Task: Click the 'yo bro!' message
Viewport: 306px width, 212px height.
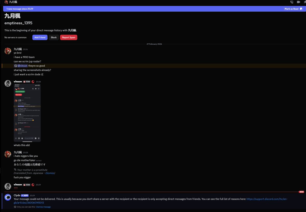Action: click(x=18, y=53)
